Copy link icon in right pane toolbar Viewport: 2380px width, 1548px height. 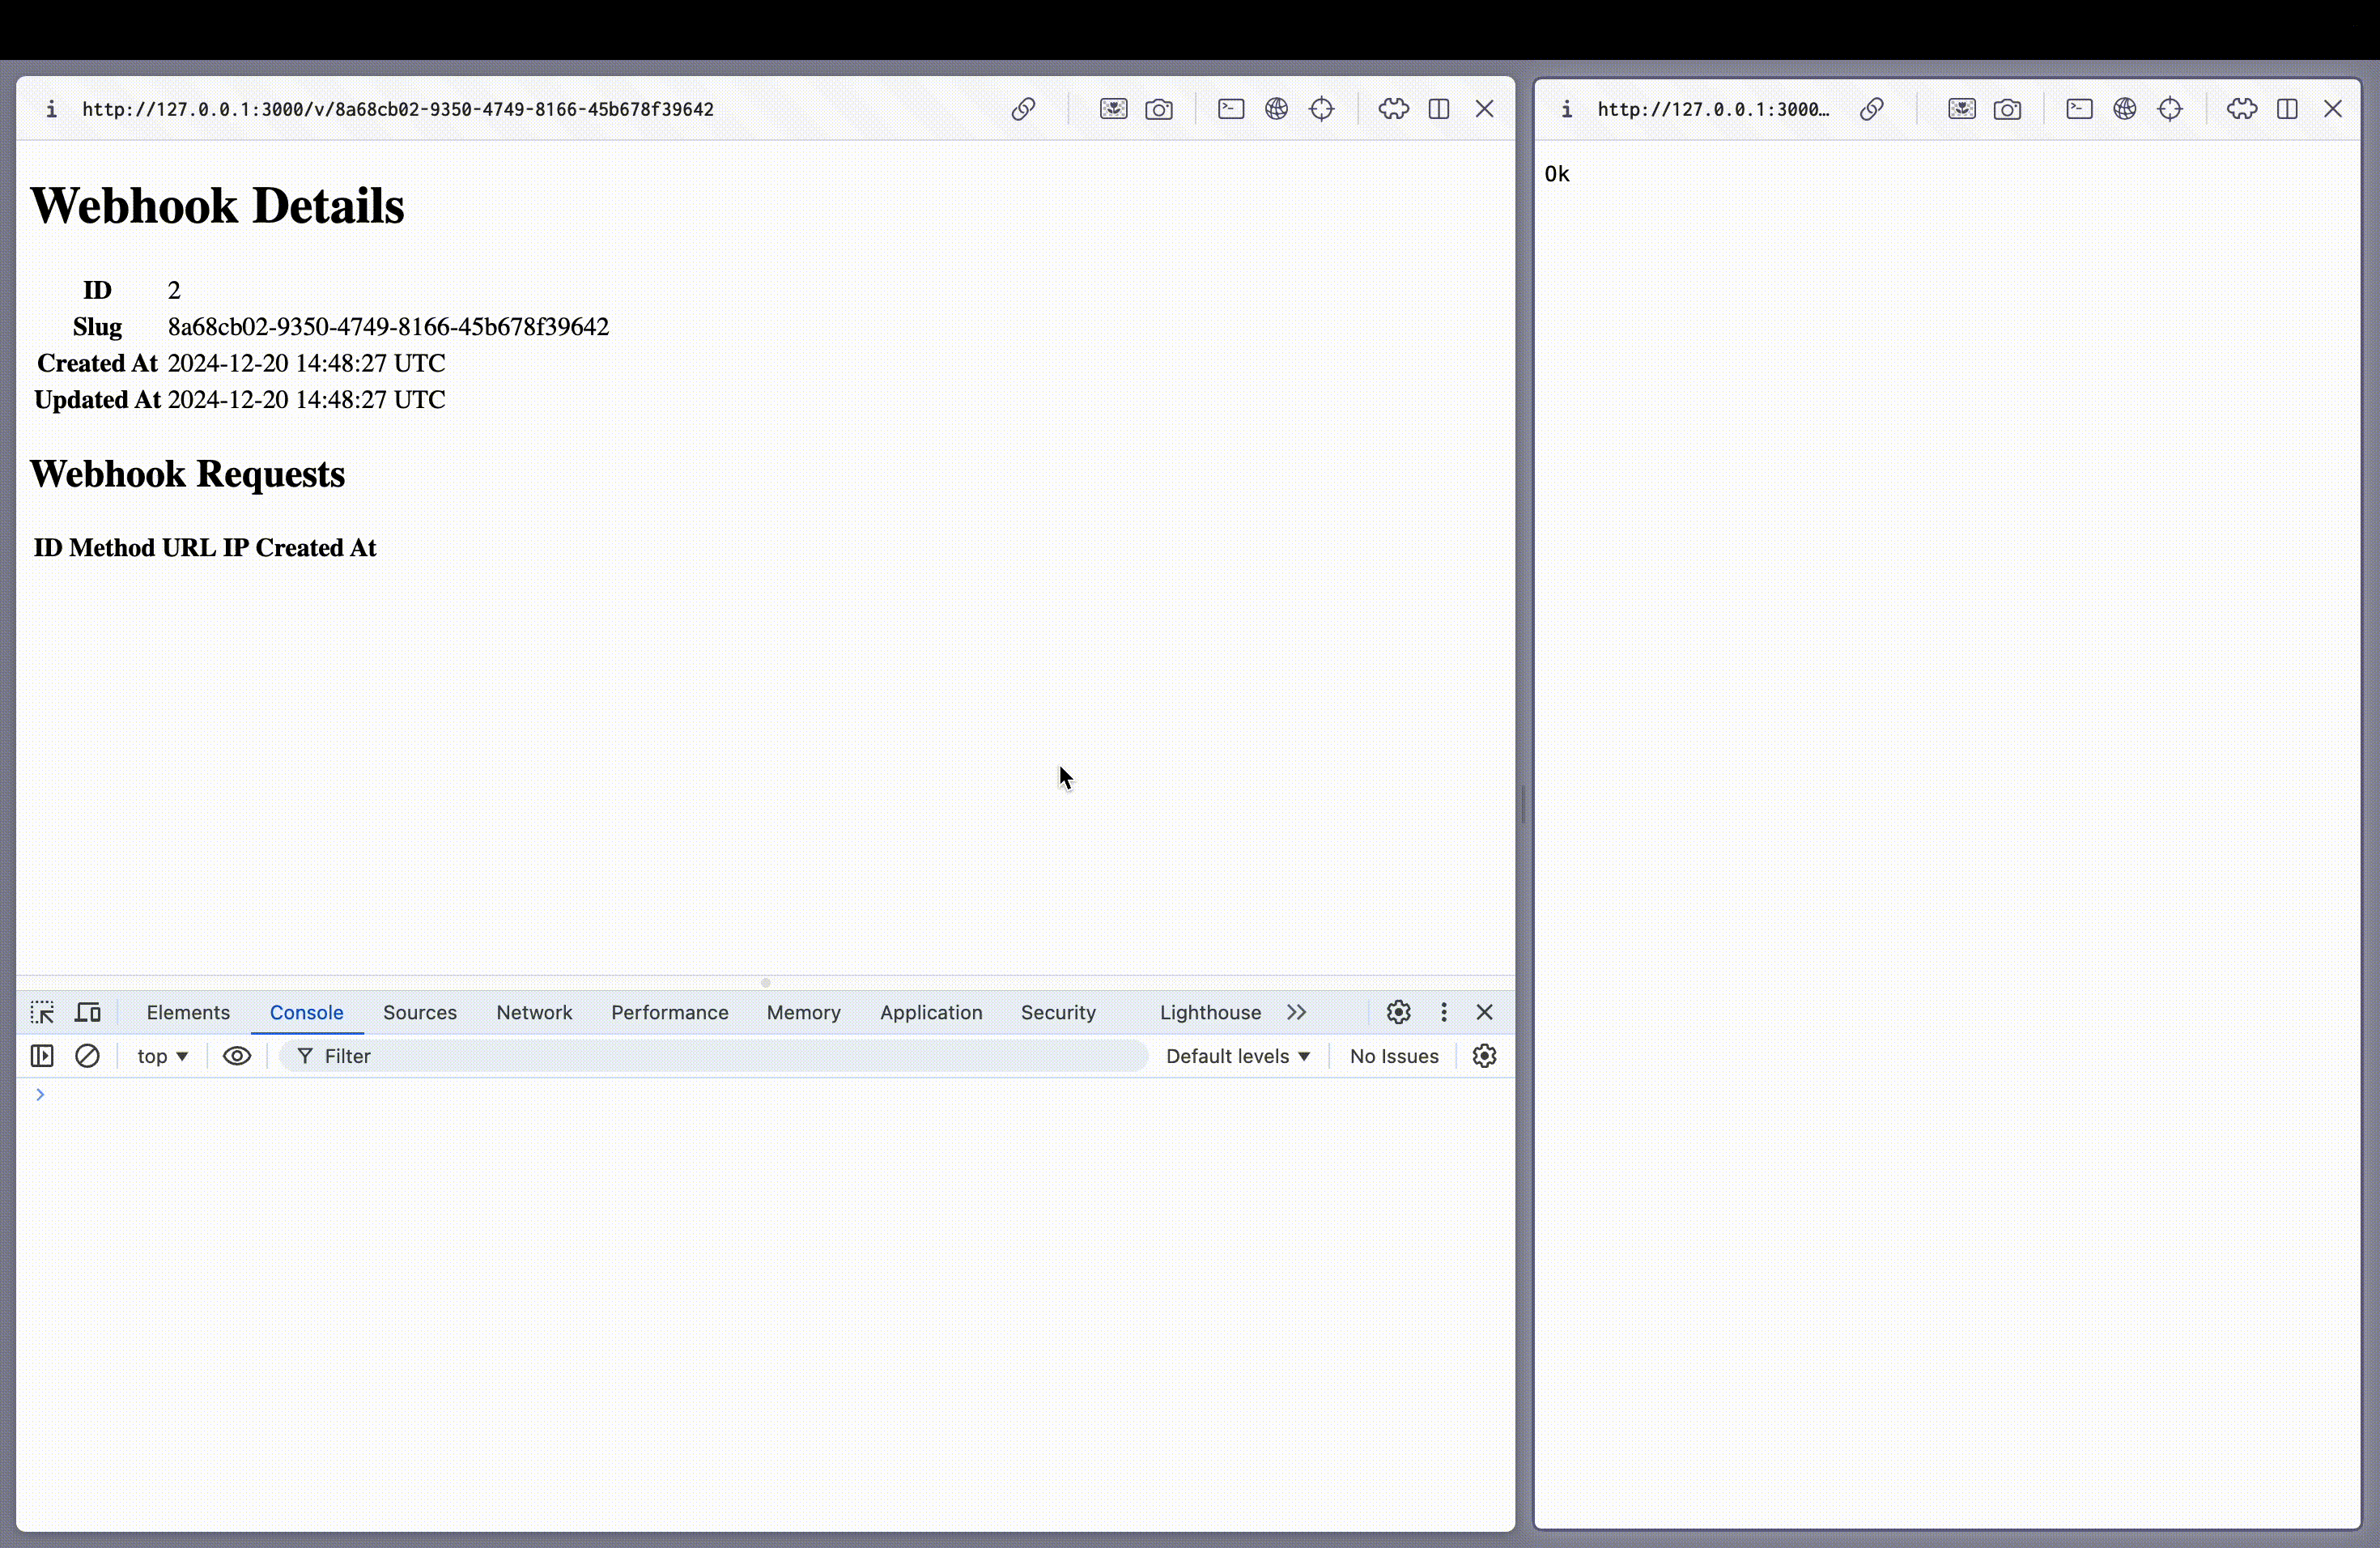click(1871, 109)
